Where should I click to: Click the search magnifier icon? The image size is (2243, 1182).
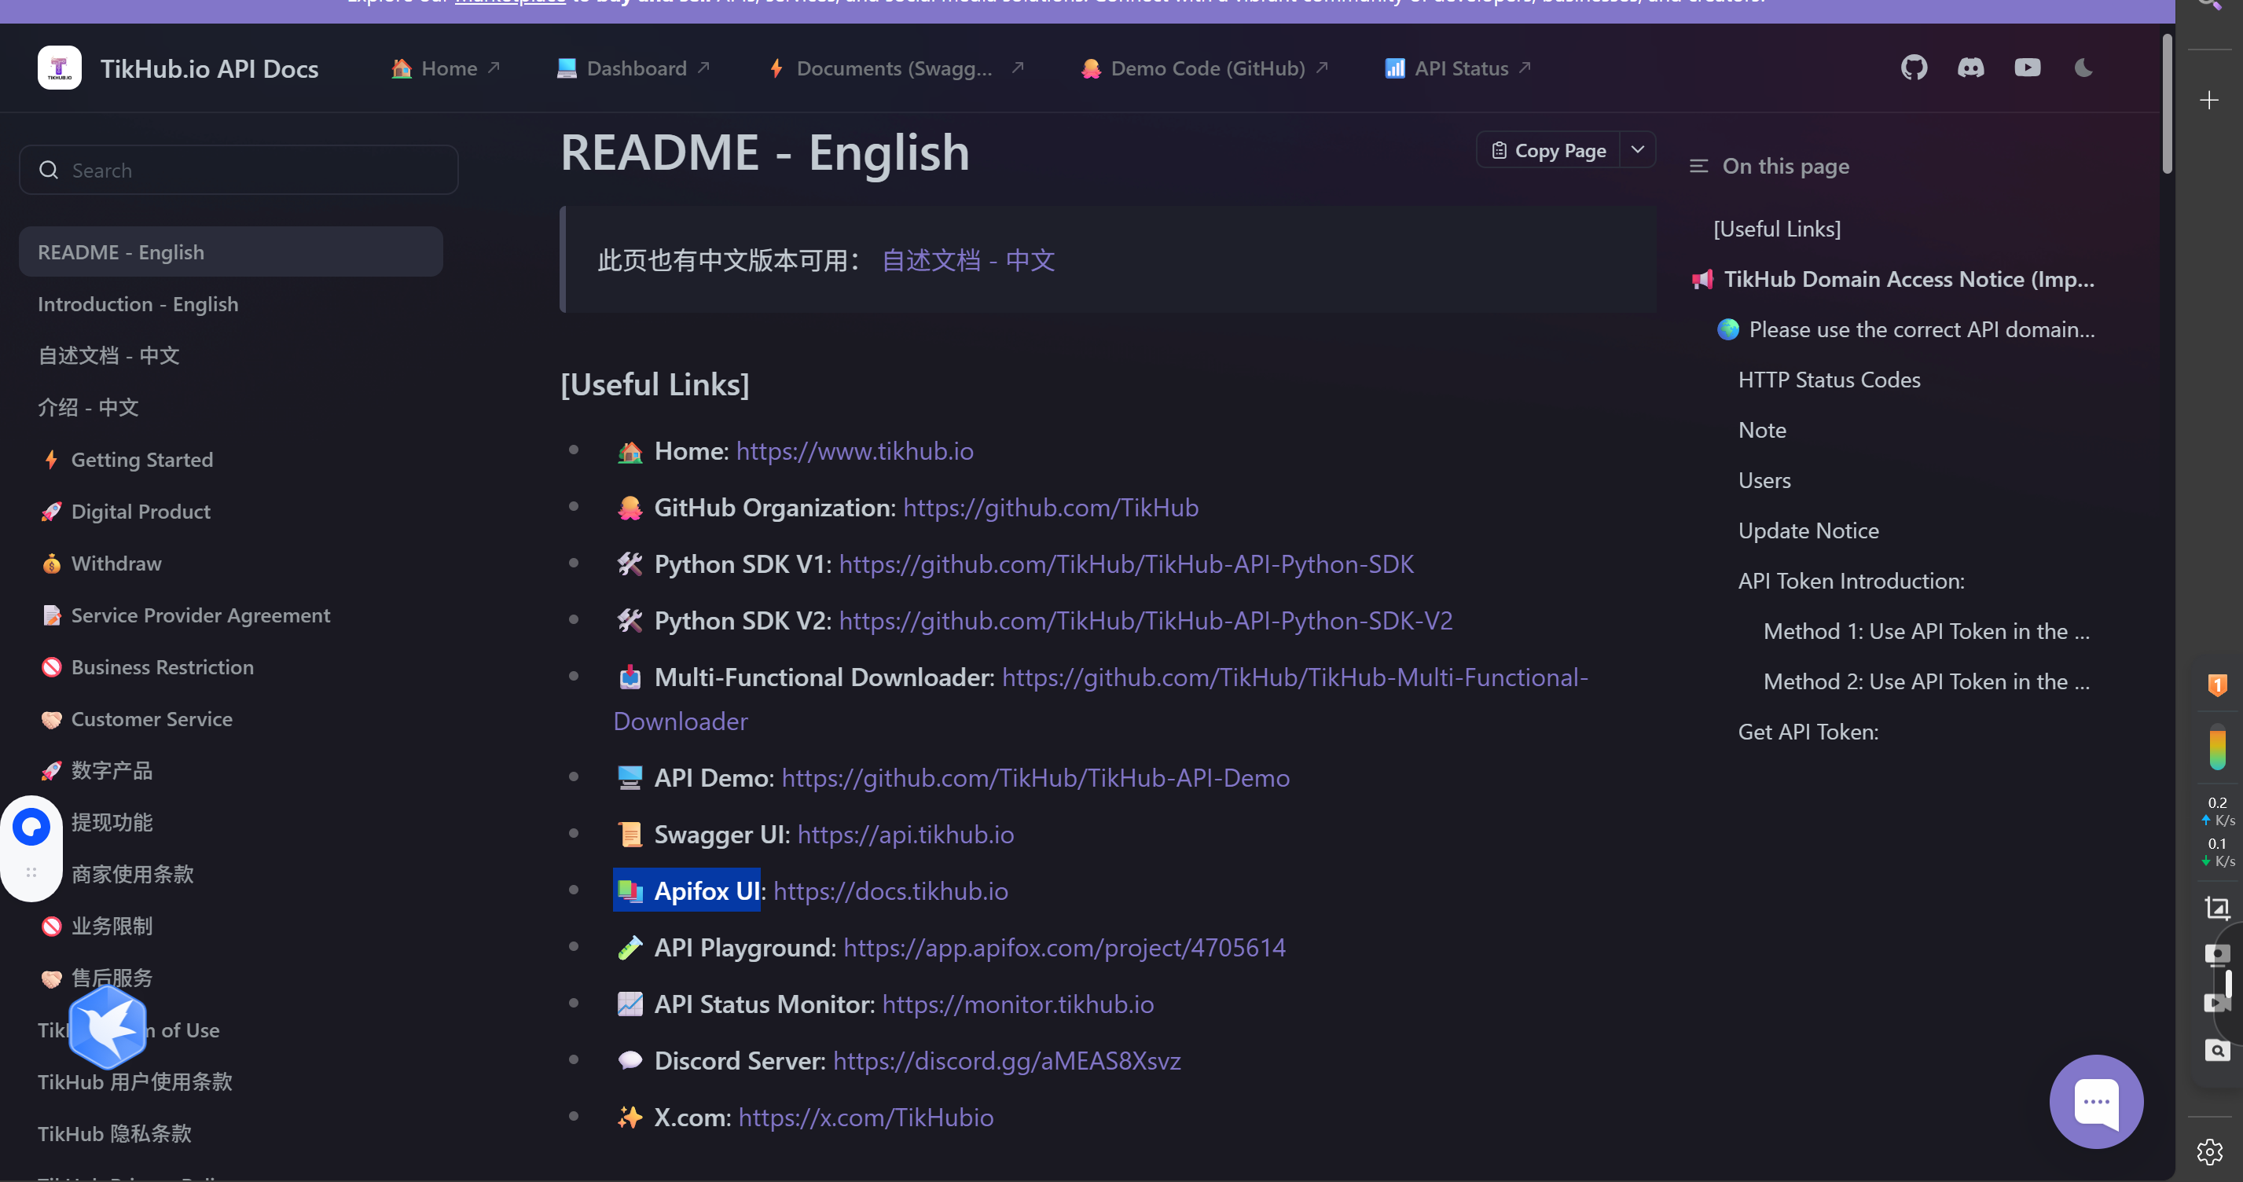click(x=49, y=171)
